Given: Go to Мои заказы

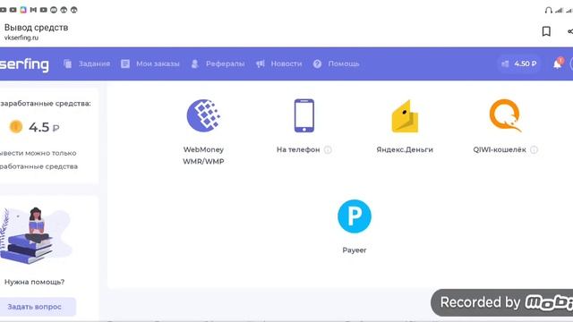Looking at the screenshot, I should point(150,64).
